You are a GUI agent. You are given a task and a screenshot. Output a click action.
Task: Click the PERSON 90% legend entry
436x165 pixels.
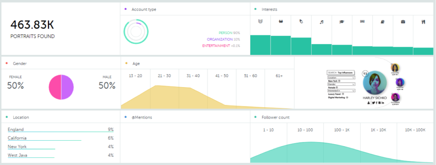tap(229, 33)
